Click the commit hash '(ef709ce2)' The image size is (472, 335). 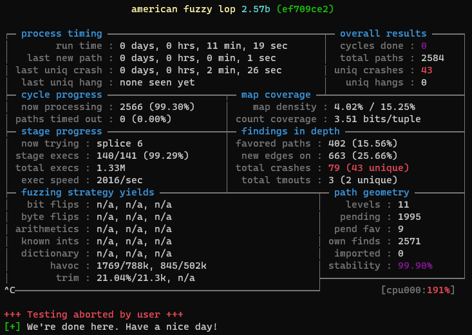pyautogui.click(x=305, y=9)
